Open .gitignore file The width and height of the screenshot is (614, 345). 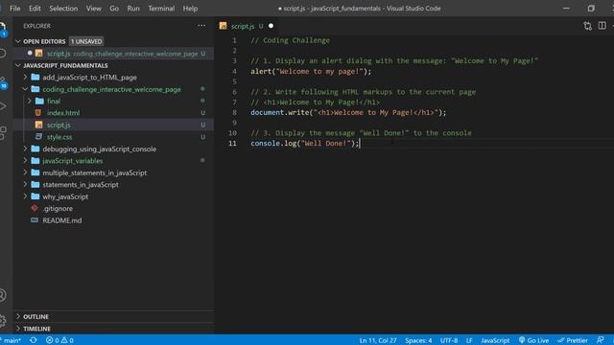58,208
